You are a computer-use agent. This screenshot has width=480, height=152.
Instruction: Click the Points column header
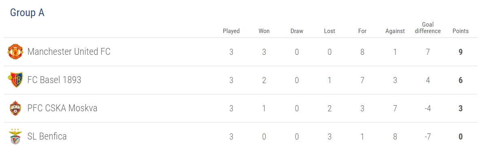click(461, 31)
